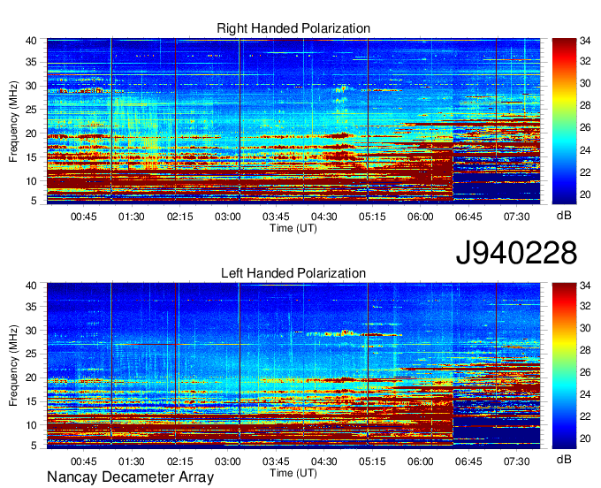
Task: Click the dB colorbar of the right-handed plot
Action: click(564, 121)
